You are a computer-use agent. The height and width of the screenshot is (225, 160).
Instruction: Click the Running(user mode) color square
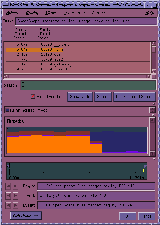point(7,110)
